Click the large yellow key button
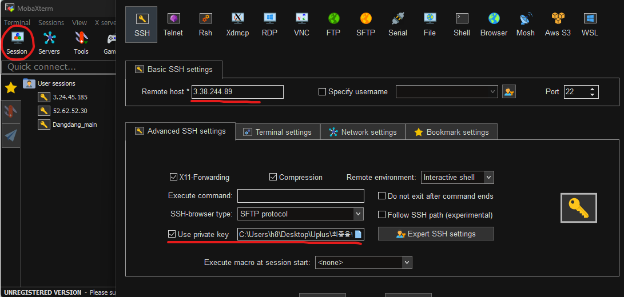 (x=579, y=208)
